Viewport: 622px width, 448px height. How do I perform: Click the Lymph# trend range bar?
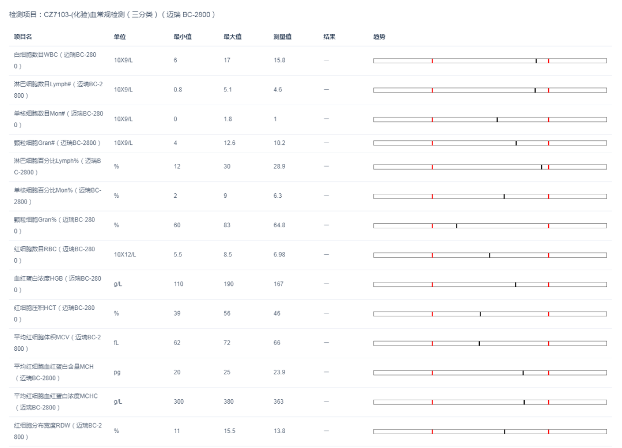[490, 90]
